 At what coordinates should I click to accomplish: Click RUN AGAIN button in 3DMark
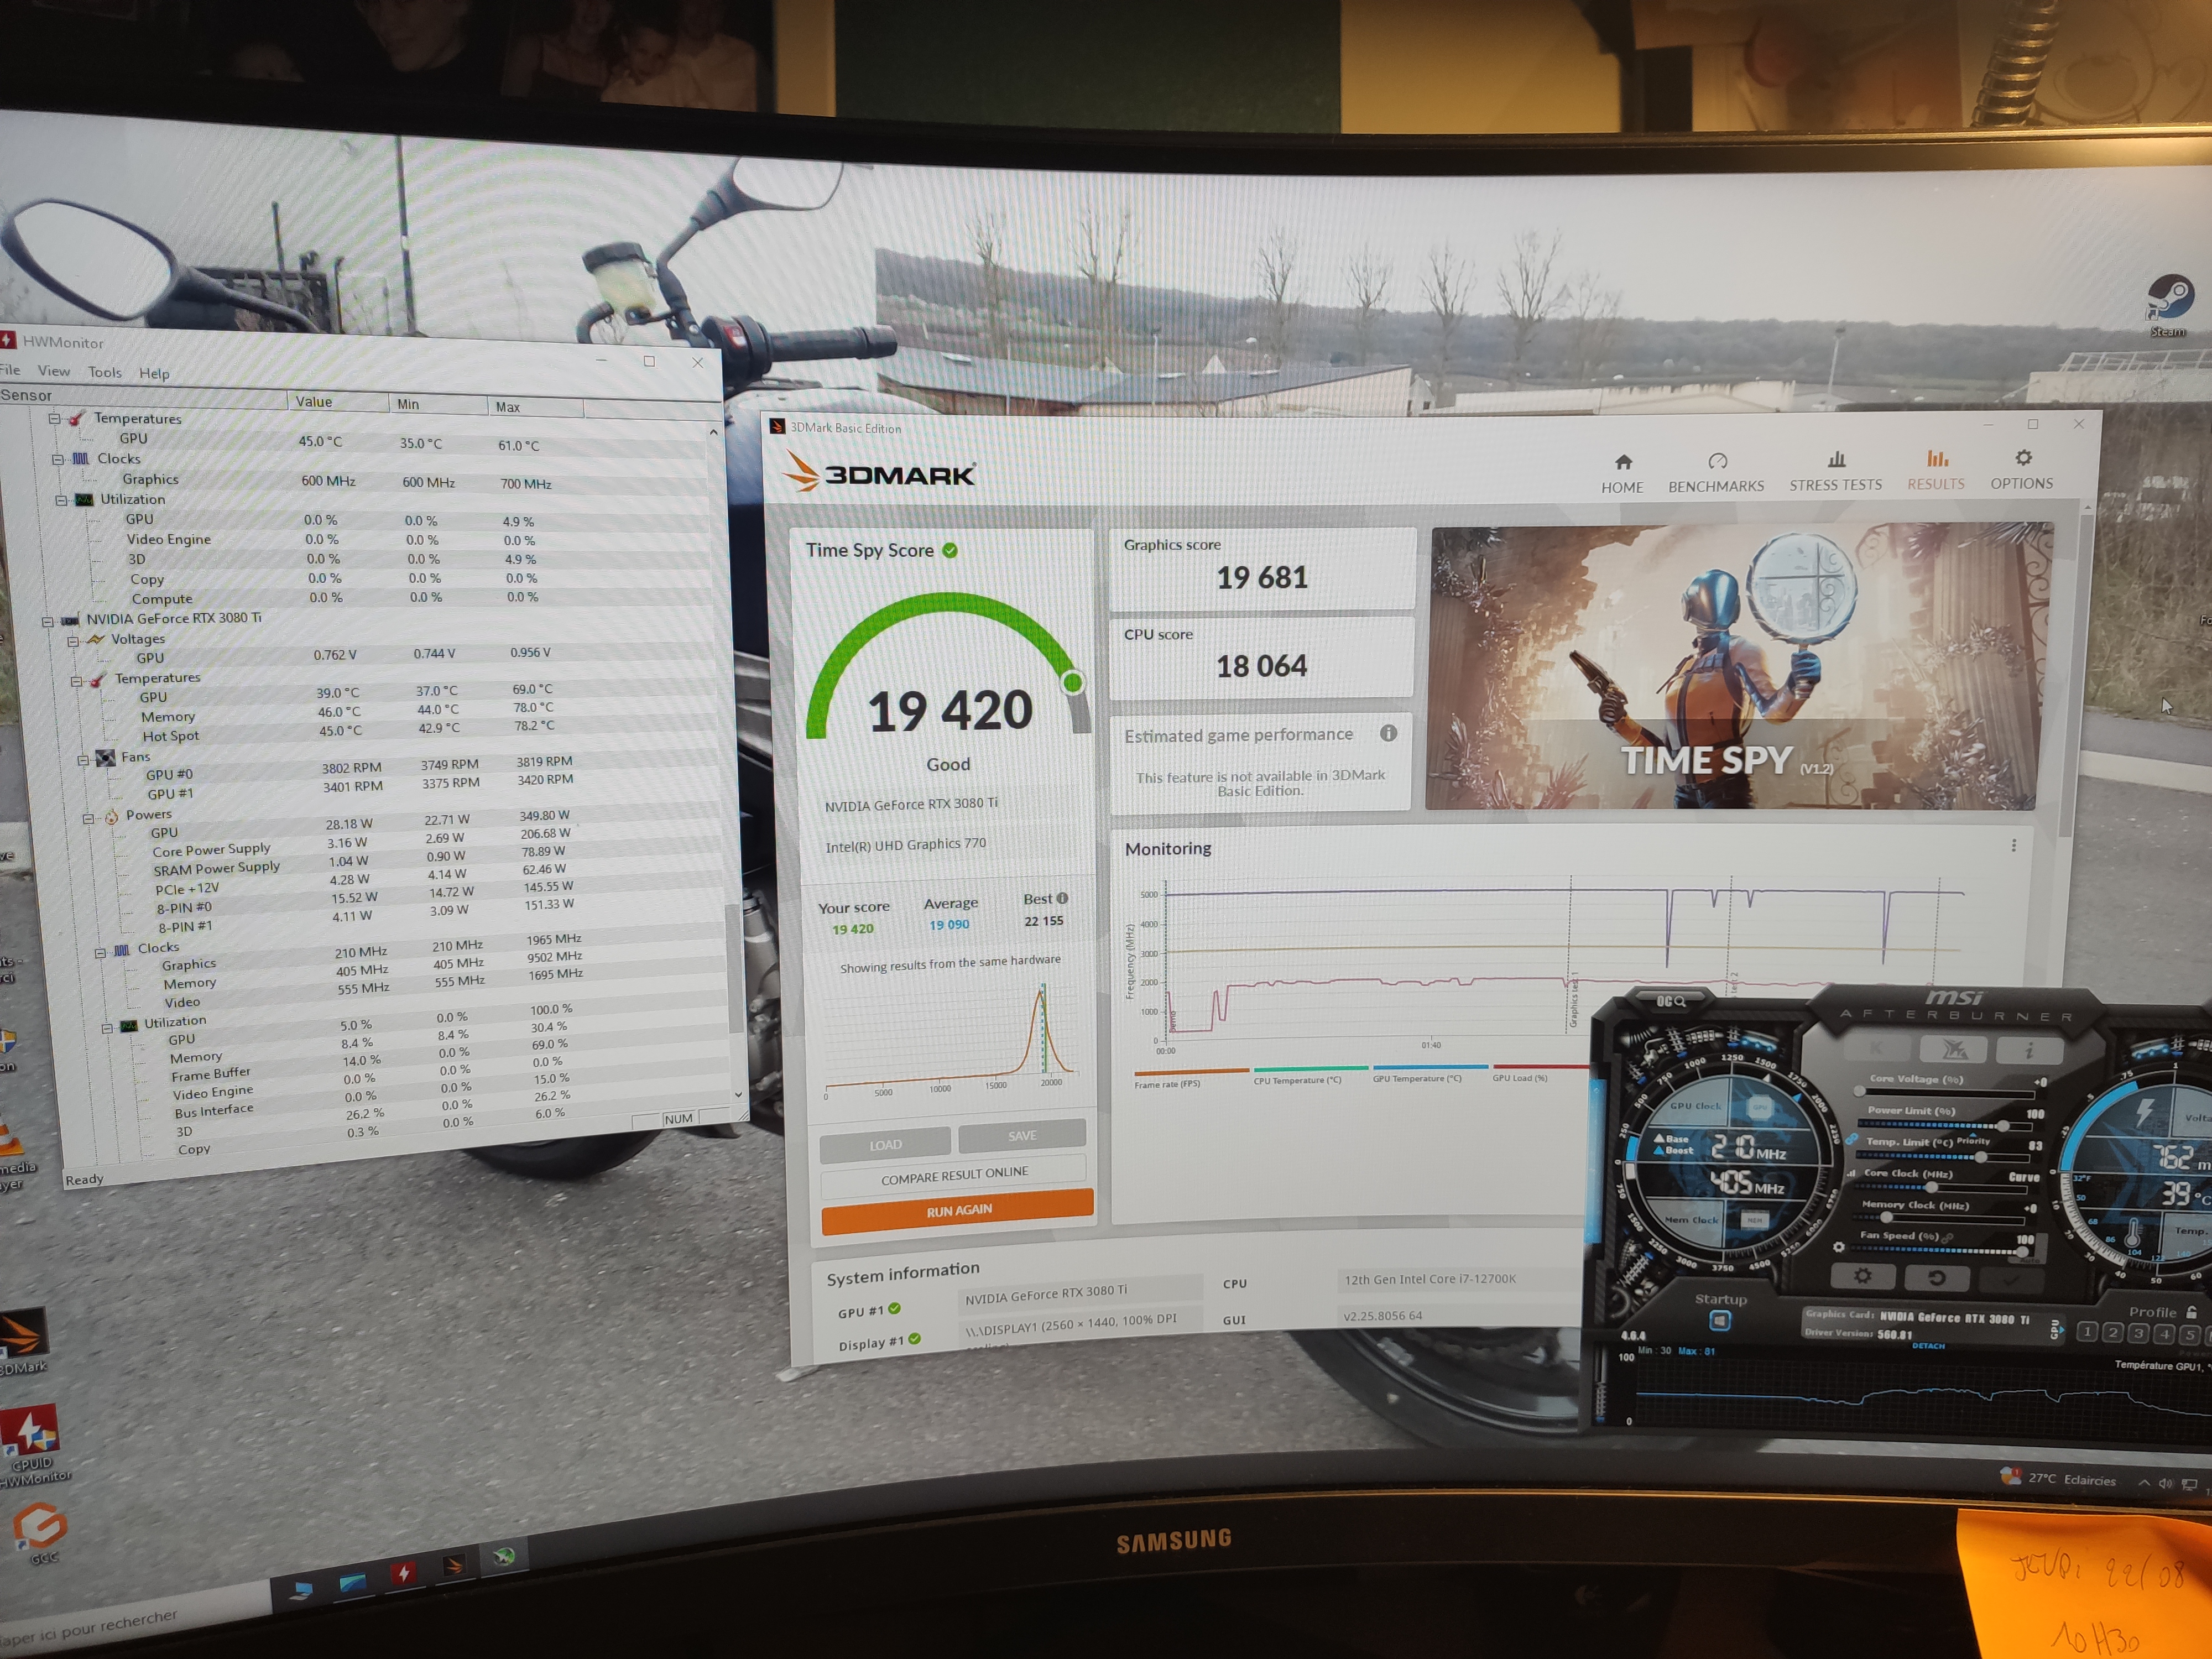[958, 1210]
